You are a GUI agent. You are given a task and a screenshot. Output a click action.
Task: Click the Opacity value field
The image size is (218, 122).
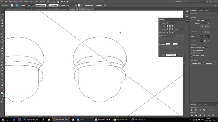click(69, 5)
